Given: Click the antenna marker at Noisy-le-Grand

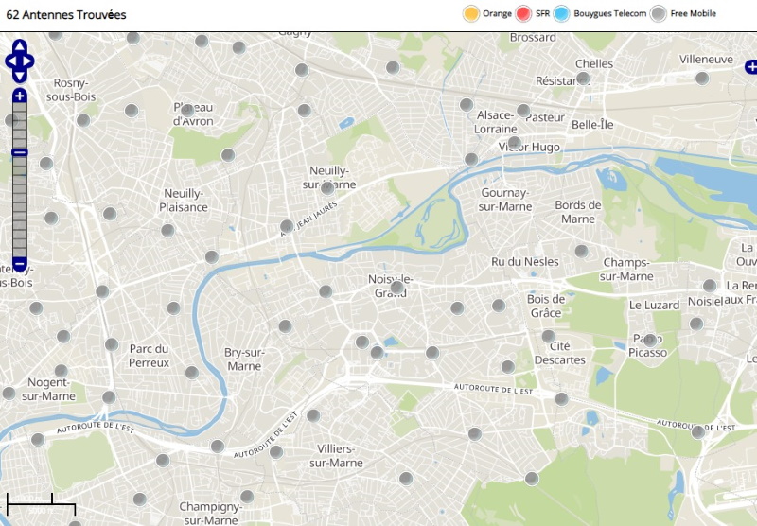Looking at the screenshot, I should click(397, 287).
